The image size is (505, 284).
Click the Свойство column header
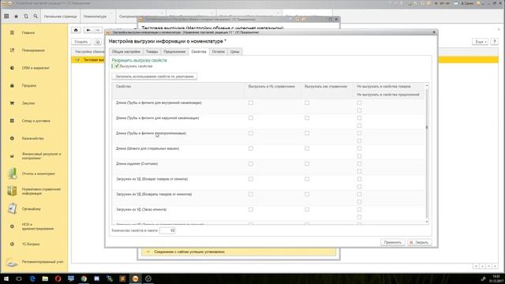coord(178,91)
